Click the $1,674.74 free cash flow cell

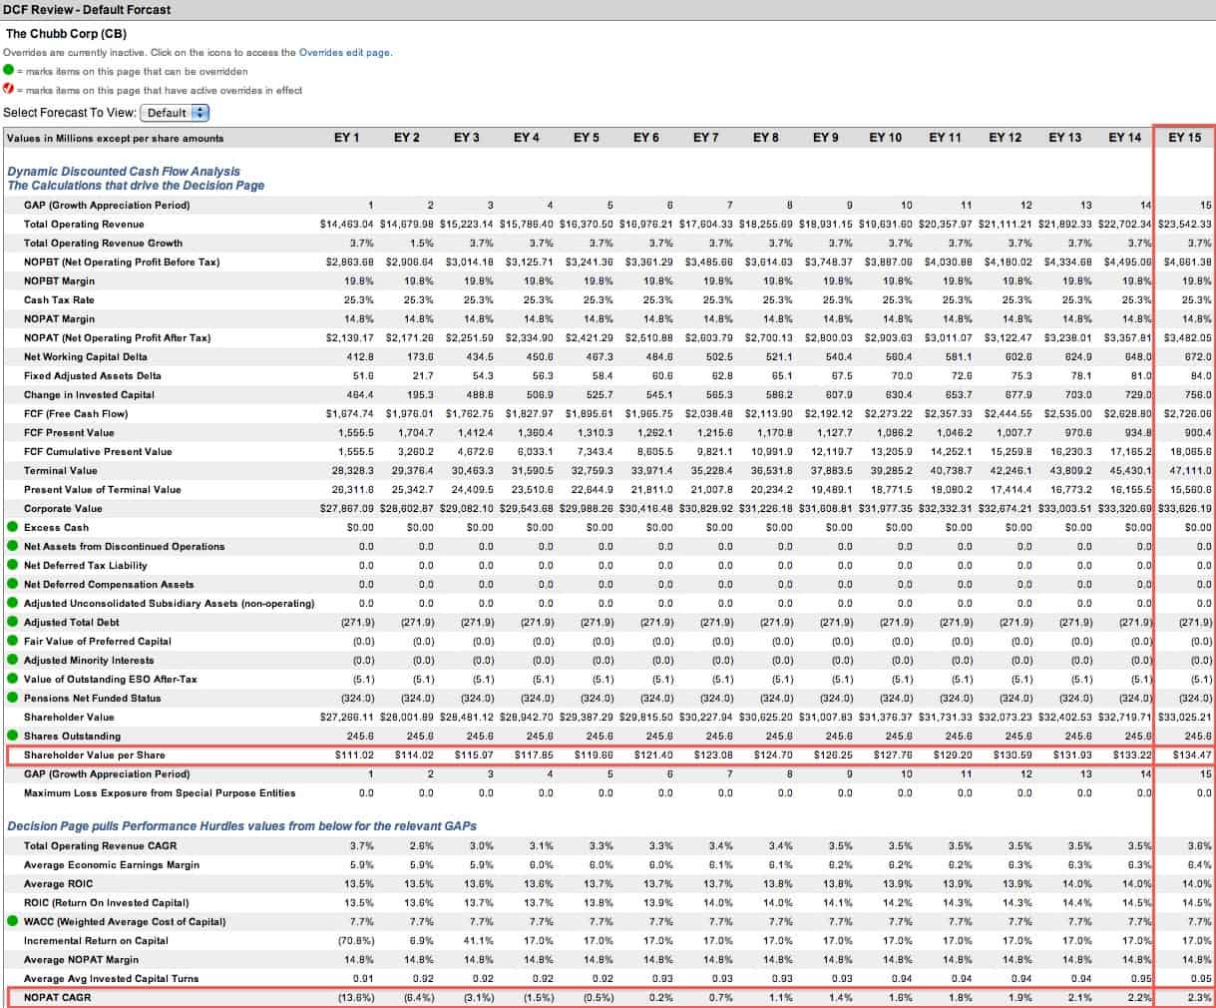click(350, 413)
